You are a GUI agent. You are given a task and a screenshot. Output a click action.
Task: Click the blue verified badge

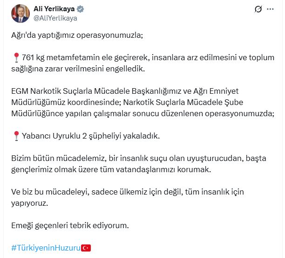point(81,9)
